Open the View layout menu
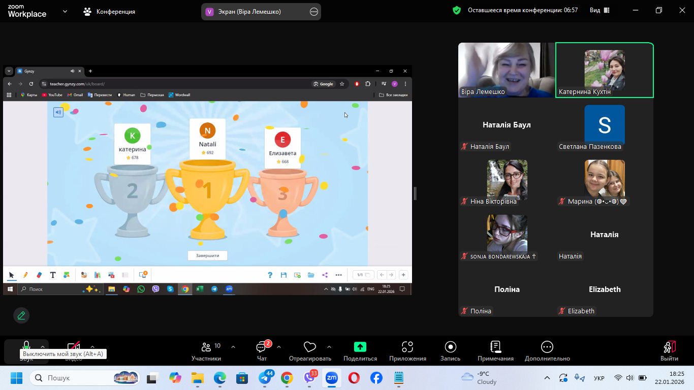This screenshot has height=390, width=694. (x=600, y=10)
